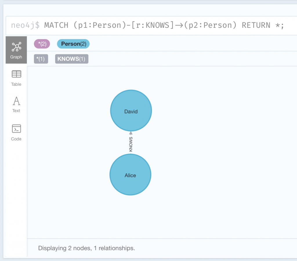The height and width of the screenshot is (261, 297).
Task: Select the Text view icon
Action: pyautogui.click(x=16, y=105)
